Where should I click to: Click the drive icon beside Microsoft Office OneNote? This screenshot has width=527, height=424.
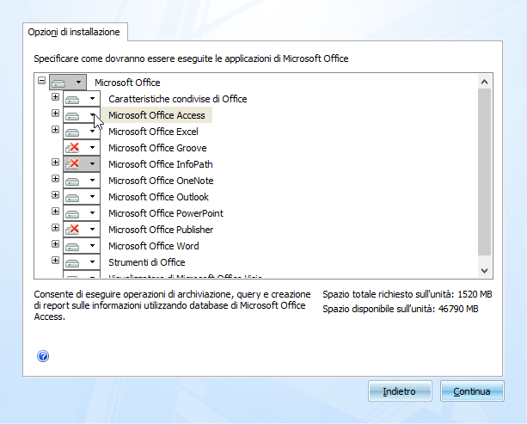point(72,181)
